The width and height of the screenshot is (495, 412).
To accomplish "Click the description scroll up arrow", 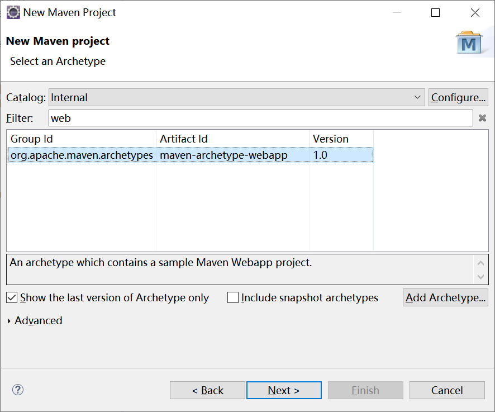I will click(481, 263).
